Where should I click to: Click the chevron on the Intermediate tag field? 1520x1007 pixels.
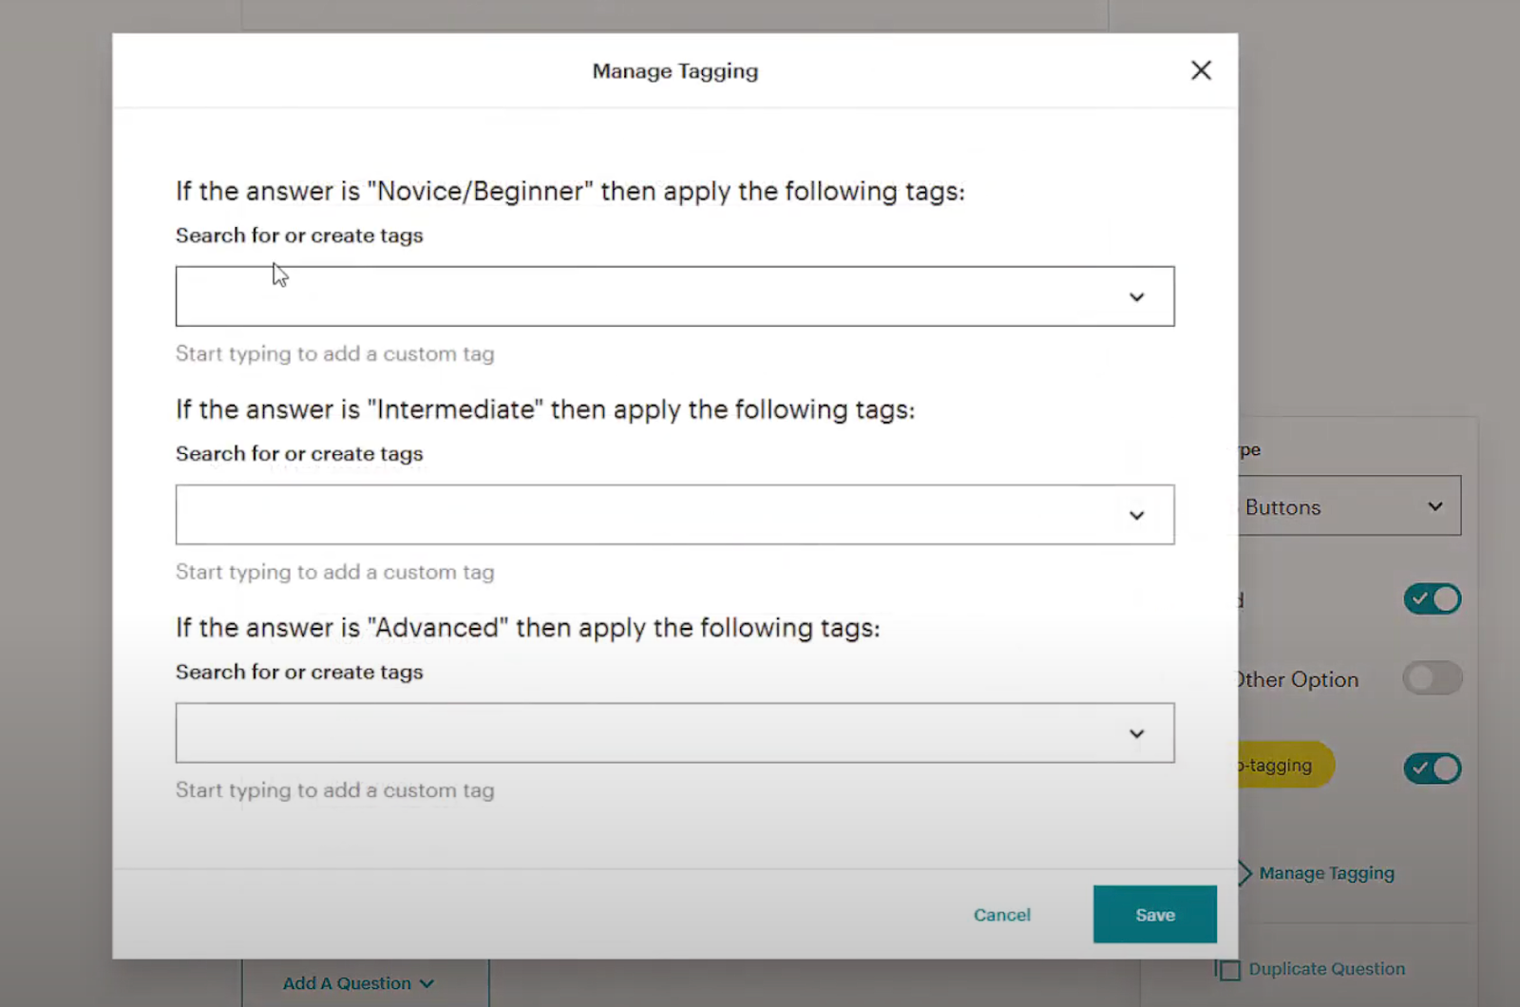point(1137,515)
